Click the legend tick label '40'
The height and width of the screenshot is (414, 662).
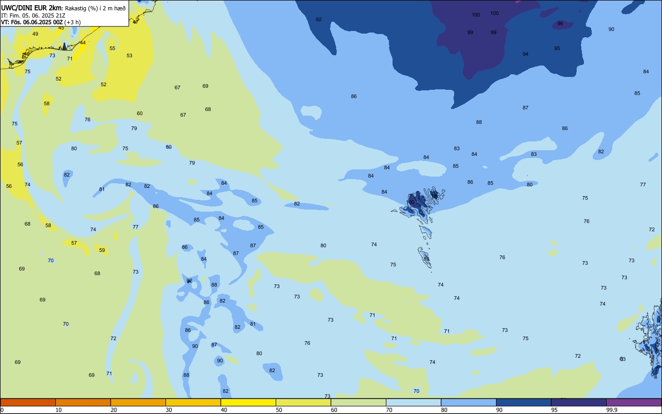pos(224,410)
